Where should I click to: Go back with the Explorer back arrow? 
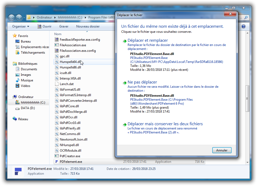tap(11, 17)
